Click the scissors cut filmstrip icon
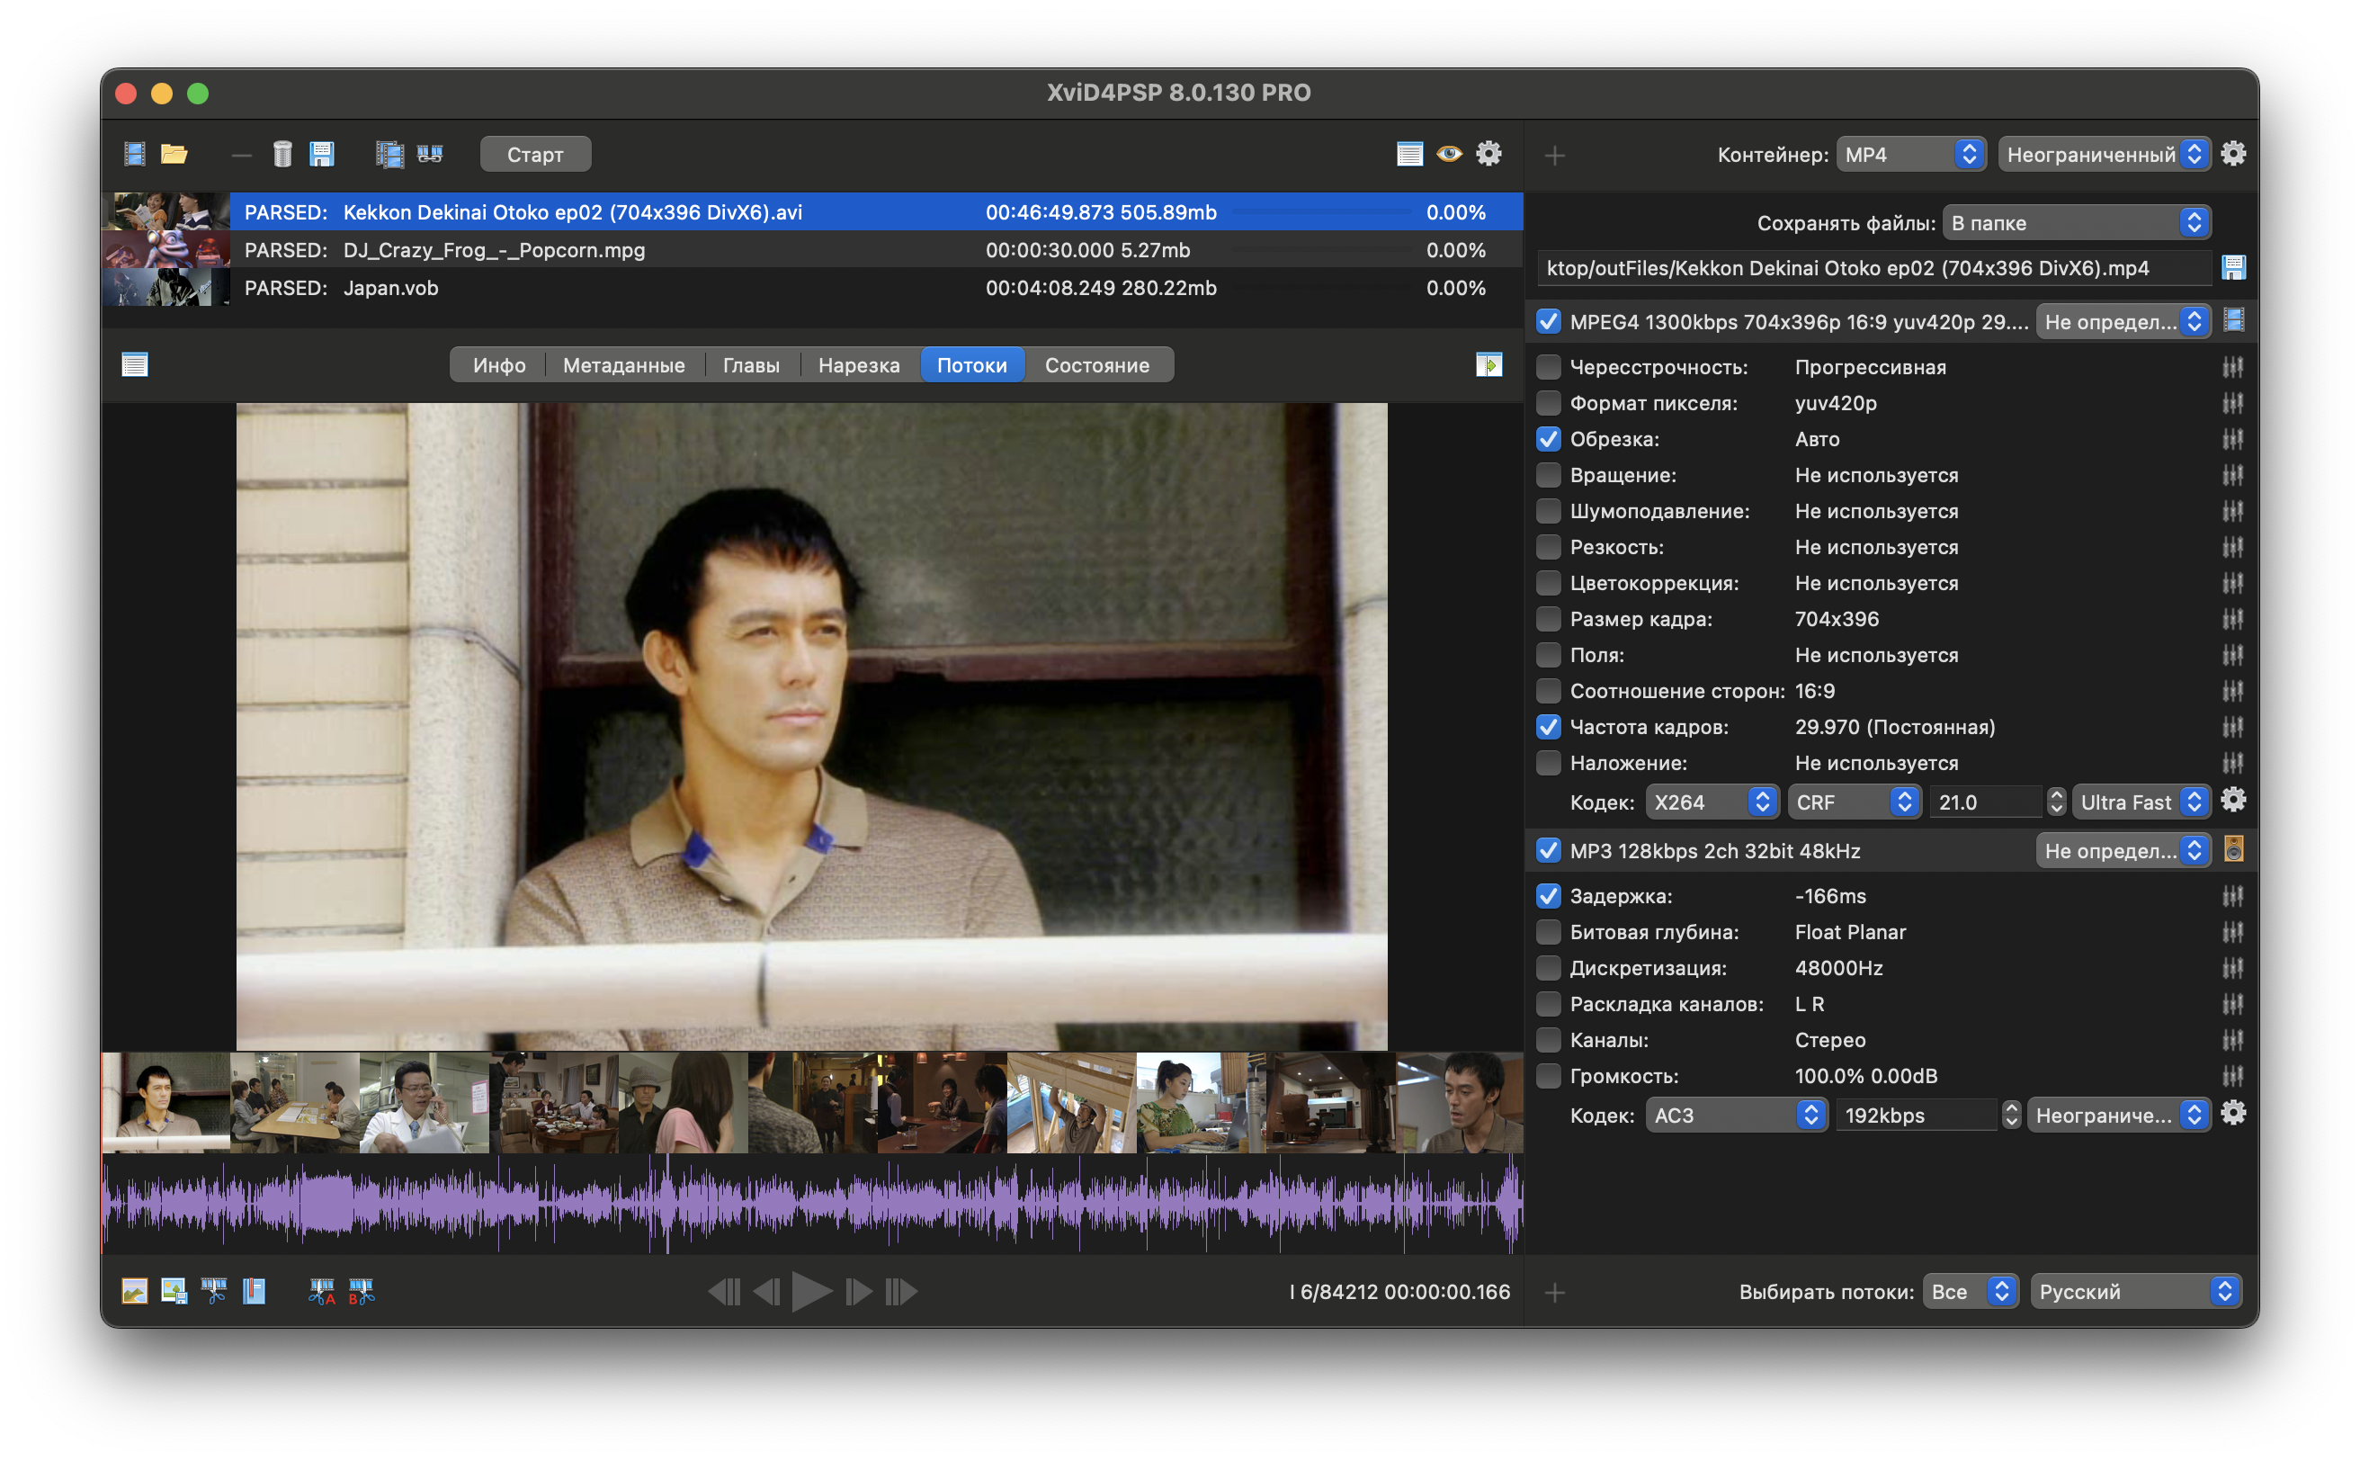The height and width of the screenshot is (1461, 2360). (x=213, y=1291)
